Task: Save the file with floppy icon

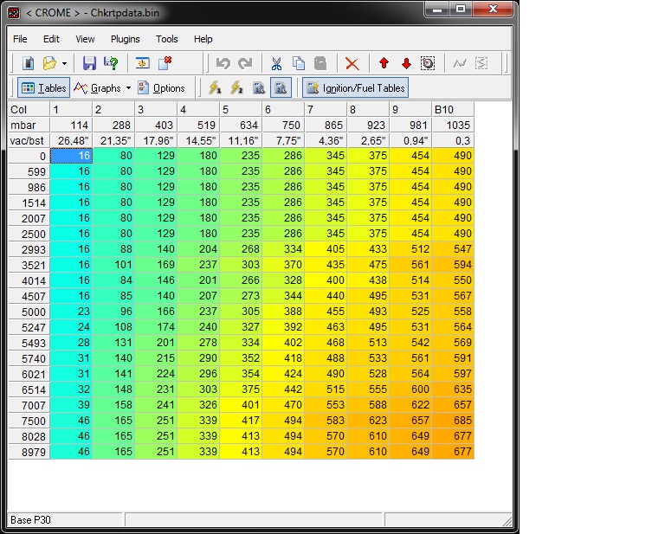Action: pyautogui.click(x=89, y=63)
